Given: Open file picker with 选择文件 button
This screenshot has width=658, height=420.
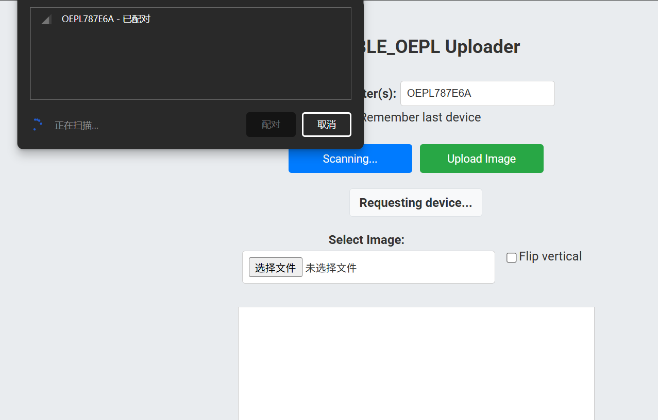Looking at the screenshot, I should (275, 268).
